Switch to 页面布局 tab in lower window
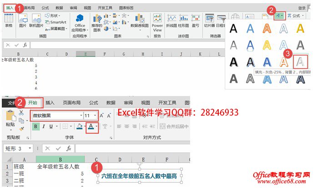 pos(72,103)
